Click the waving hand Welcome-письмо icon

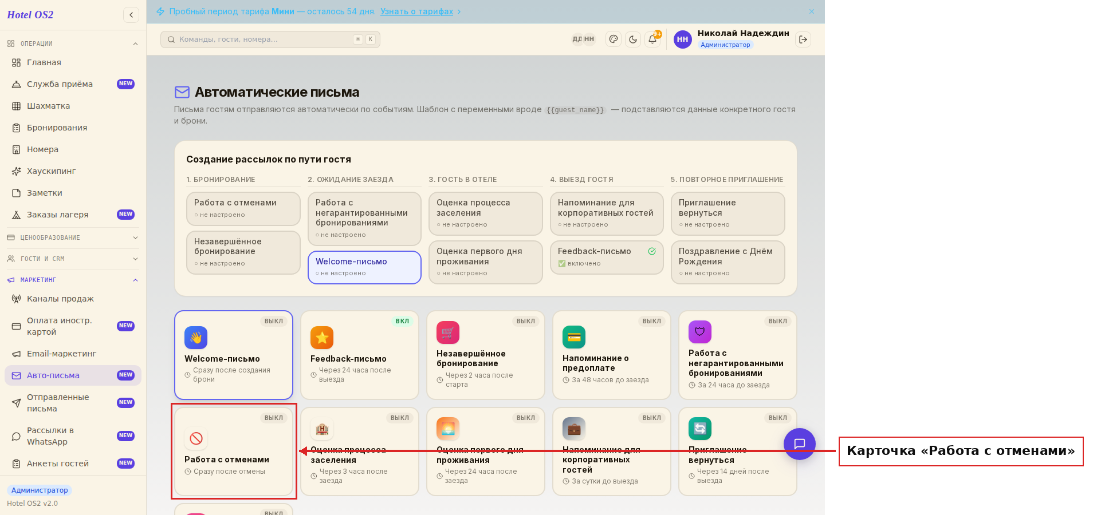coord(196,338)
